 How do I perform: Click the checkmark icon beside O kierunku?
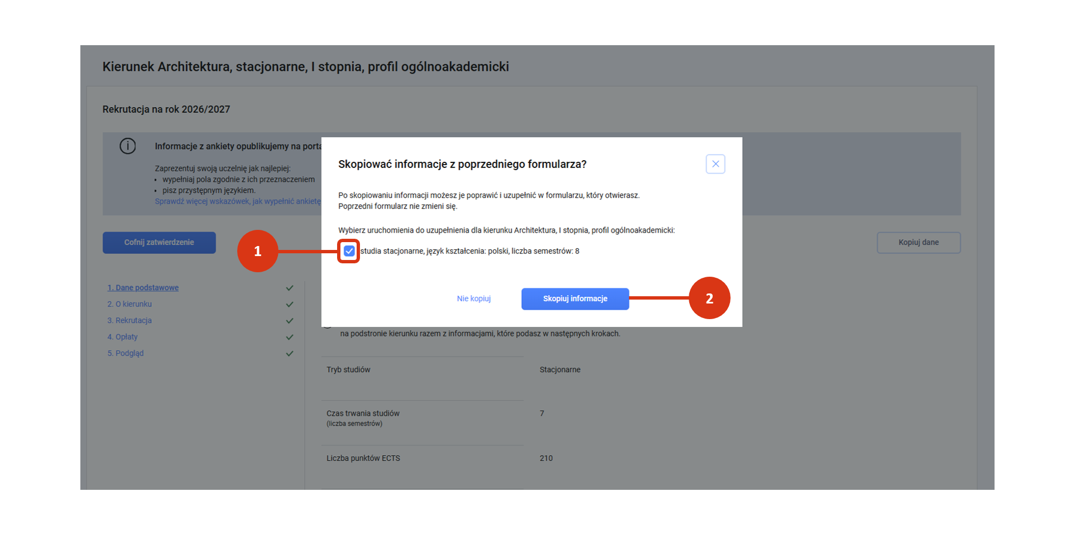(290, 305)
